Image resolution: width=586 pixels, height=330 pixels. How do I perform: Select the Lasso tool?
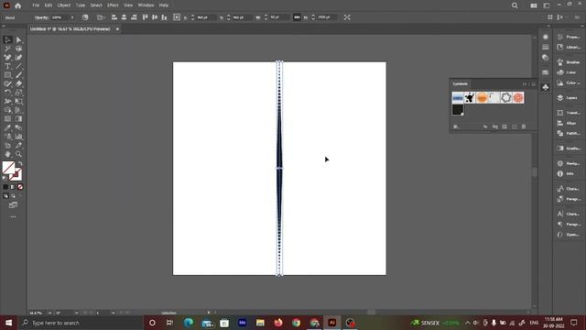18,49
